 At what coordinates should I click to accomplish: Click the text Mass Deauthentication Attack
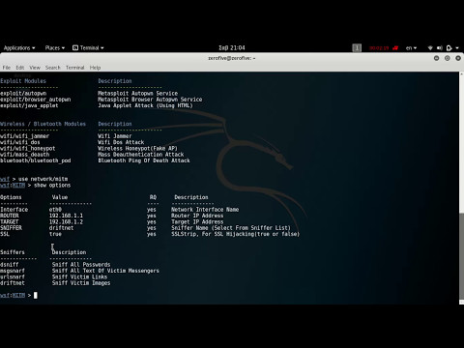point(141,155)
